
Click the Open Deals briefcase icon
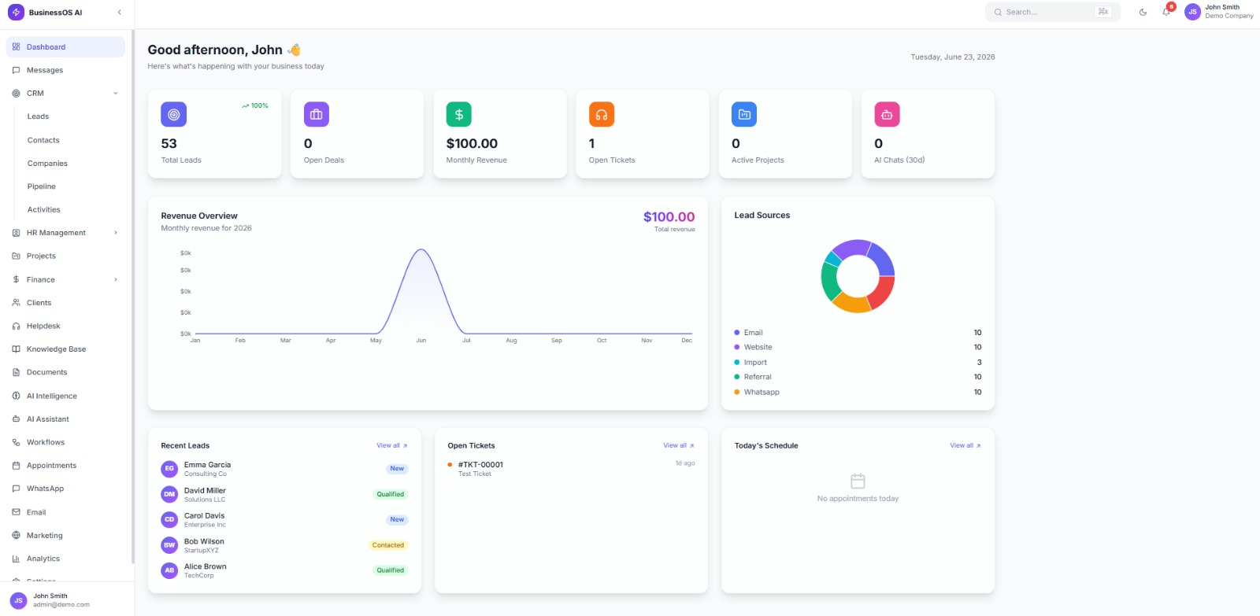coord(317,114)
